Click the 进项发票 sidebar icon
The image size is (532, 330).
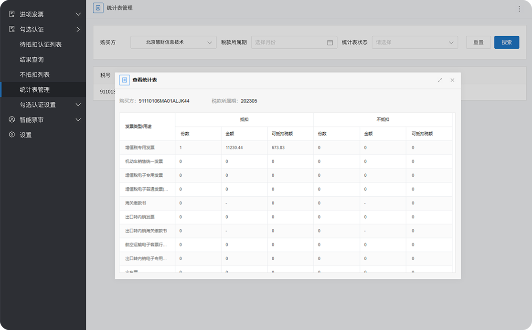tap(12, 14)
